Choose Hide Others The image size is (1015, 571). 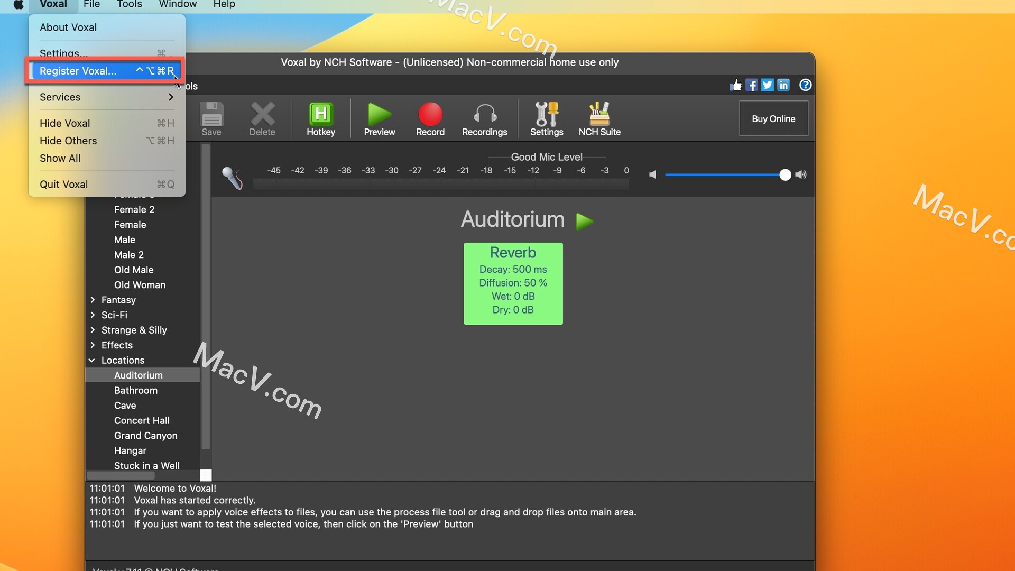pos(107,141)
